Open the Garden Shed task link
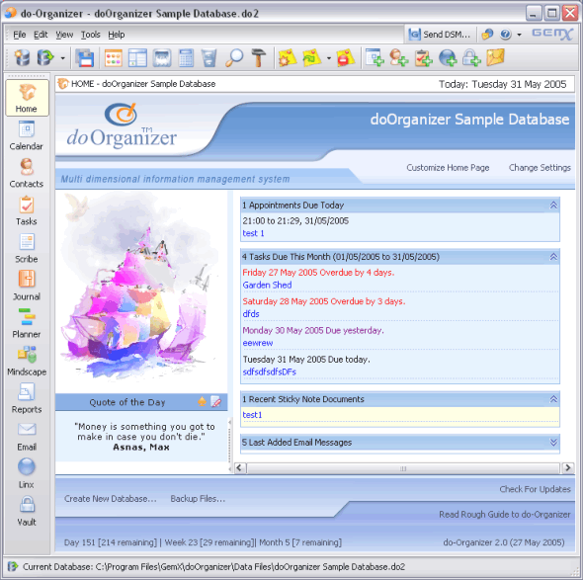 point(267,286)
